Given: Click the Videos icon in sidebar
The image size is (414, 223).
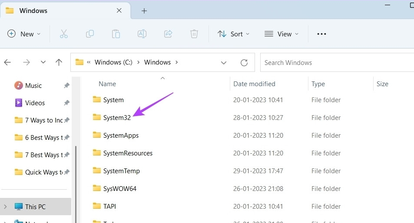Looking at the screenshot, I should click(x=19, y=103).
